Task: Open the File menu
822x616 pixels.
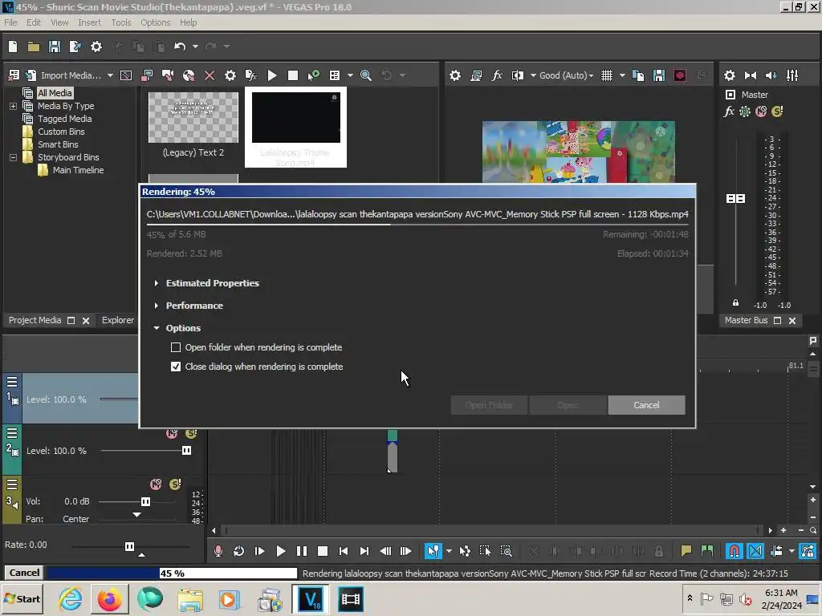Action: point(10,22)
